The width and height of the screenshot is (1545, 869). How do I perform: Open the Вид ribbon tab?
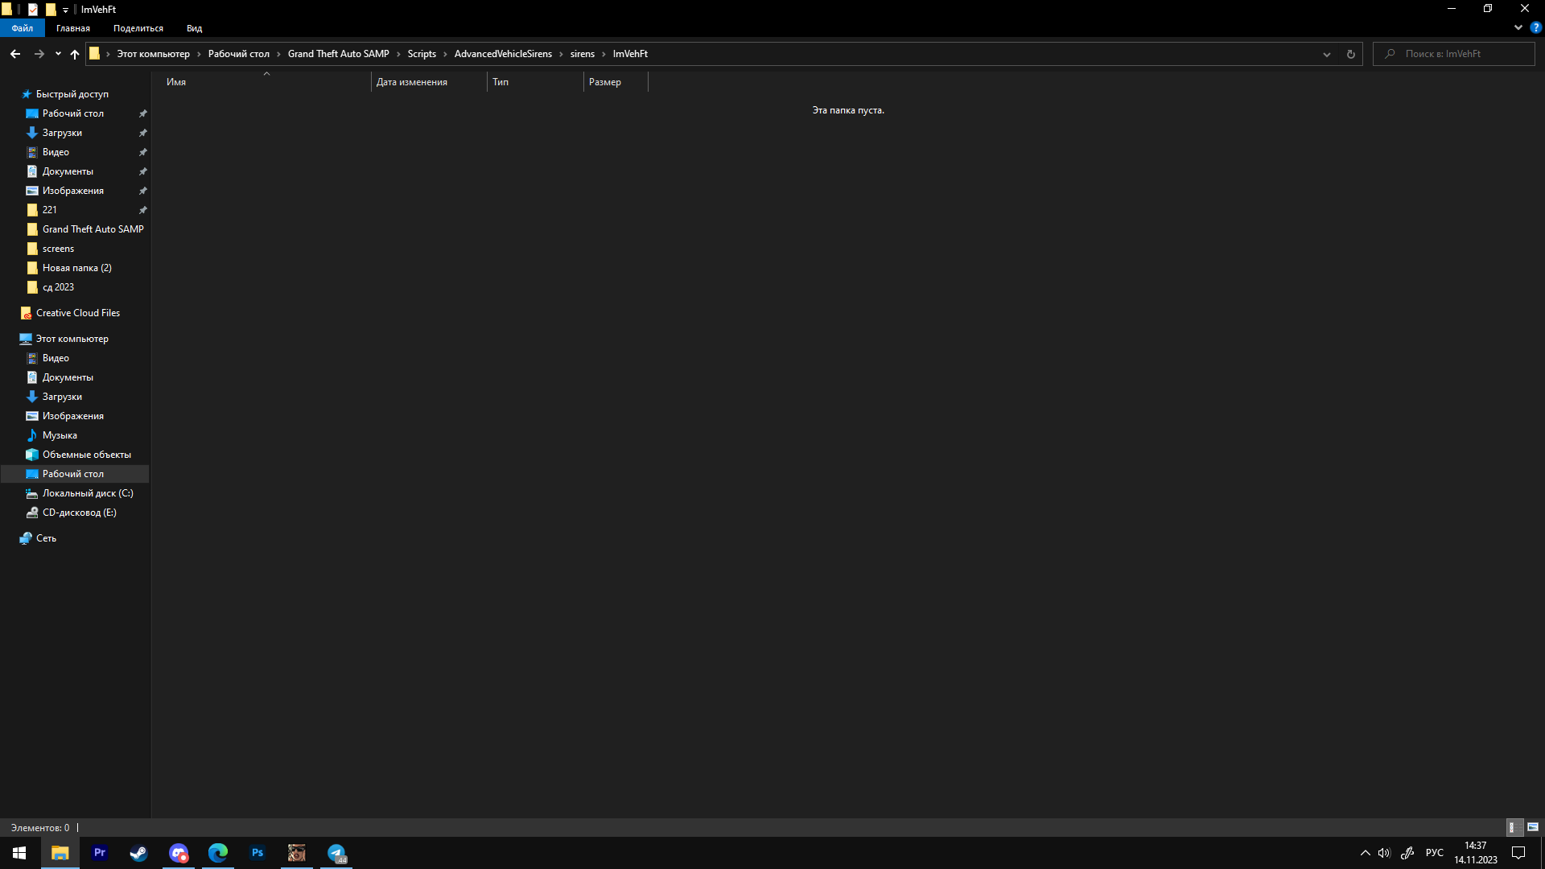point(194,28)
